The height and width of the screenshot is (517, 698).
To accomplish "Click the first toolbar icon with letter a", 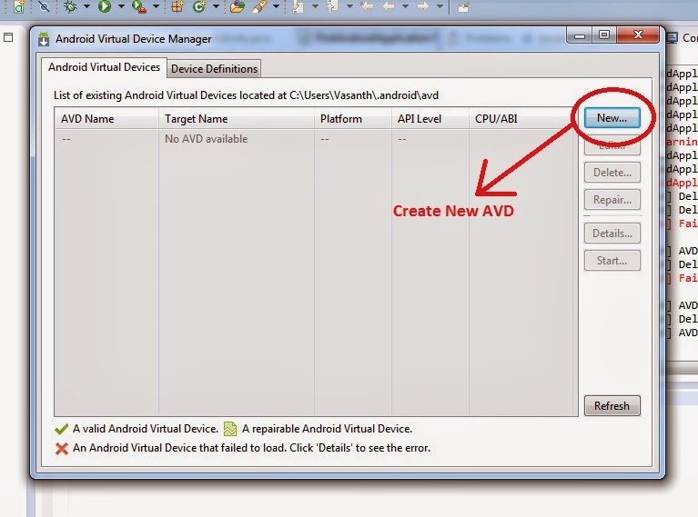I will (x=19, y=6).
